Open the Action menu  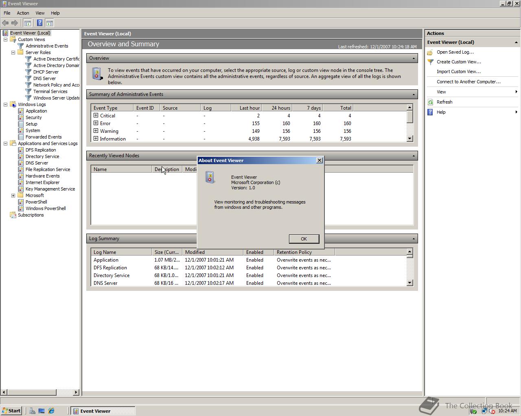23,13
